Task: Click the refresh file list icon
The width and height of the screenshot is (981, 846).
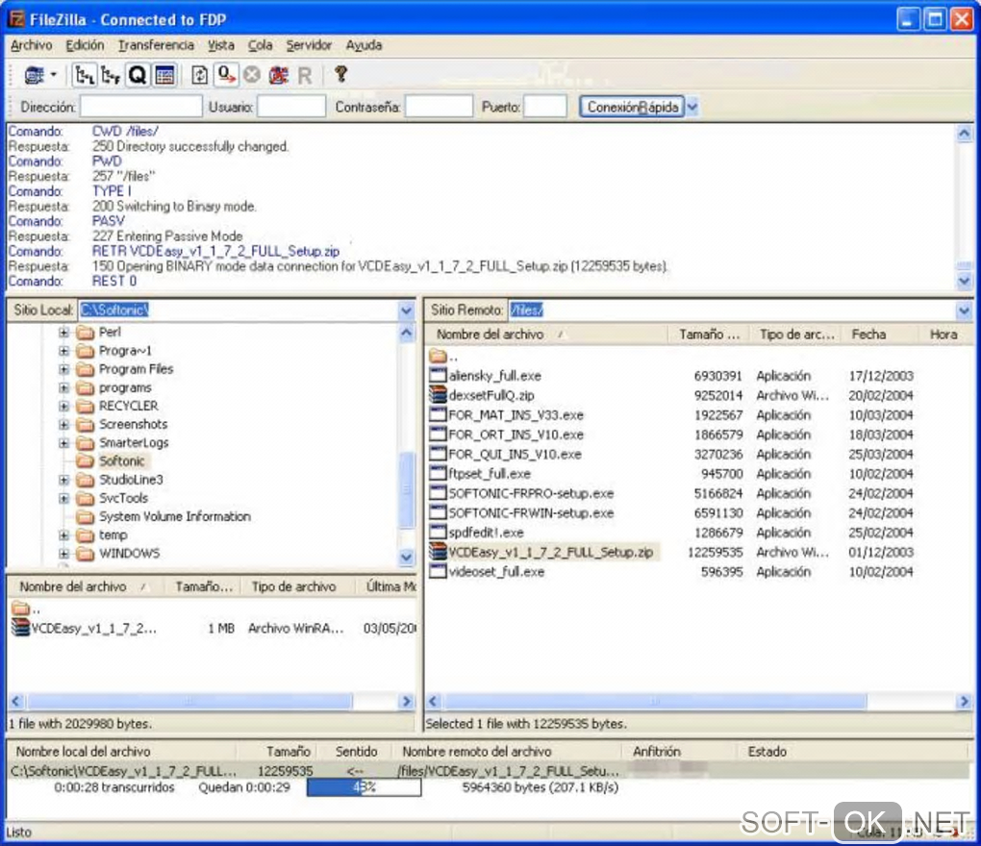Action: (x=199, y=76)
